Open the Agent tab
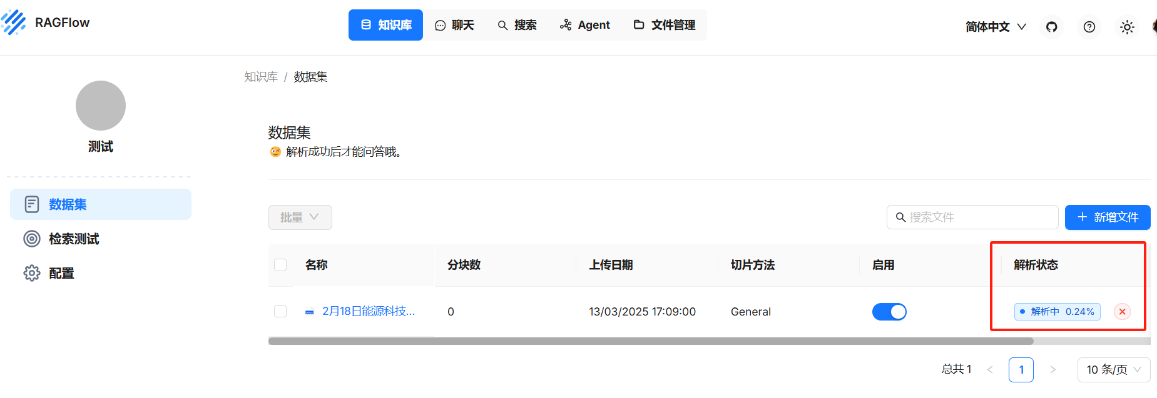Image resolution: width=1157 pixels, height=398 pixels. coord(585,25)
